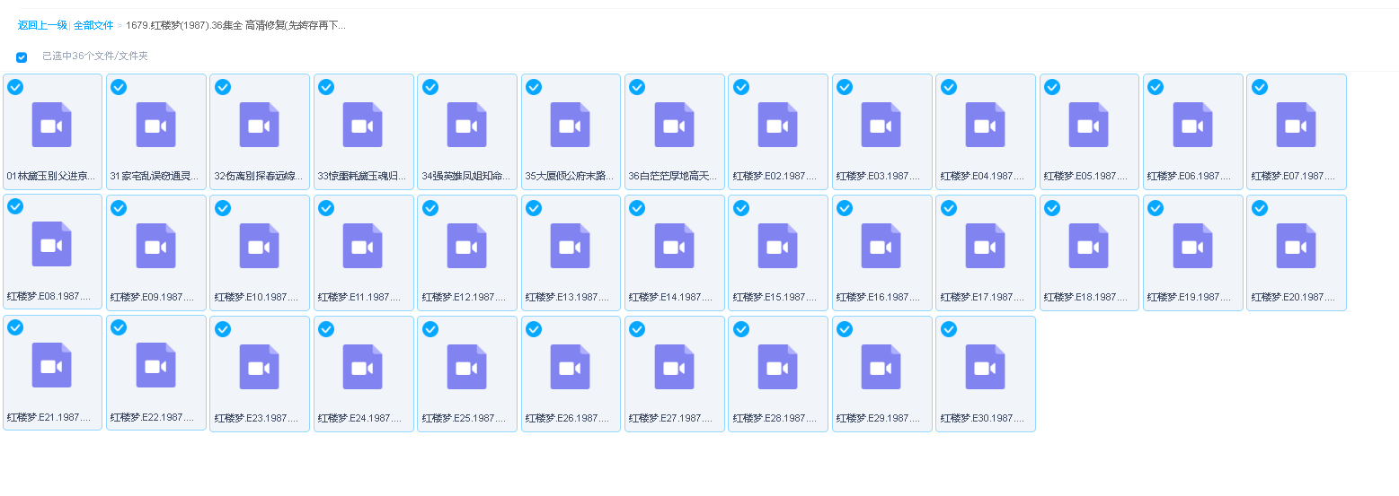
Task: Select the 红楼梦.E11.1987 file tile
Action: point(363,253)
